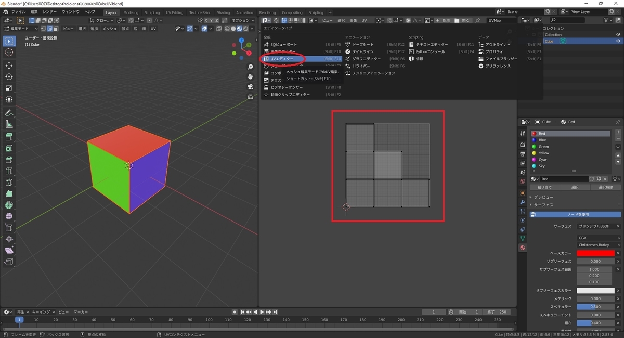
Task: Toggle X-ray display in viewport header
Action: [x=219, y=29]
